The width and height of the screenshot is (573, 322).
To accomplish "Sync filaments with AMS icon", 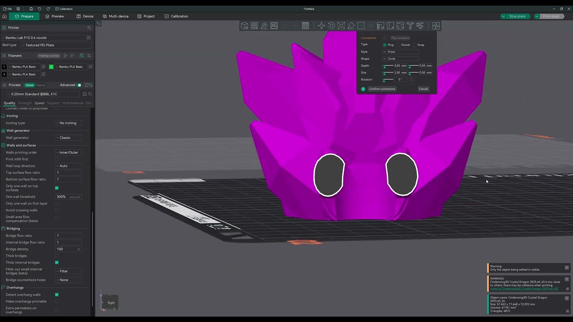I will click(x=81, y=55).
